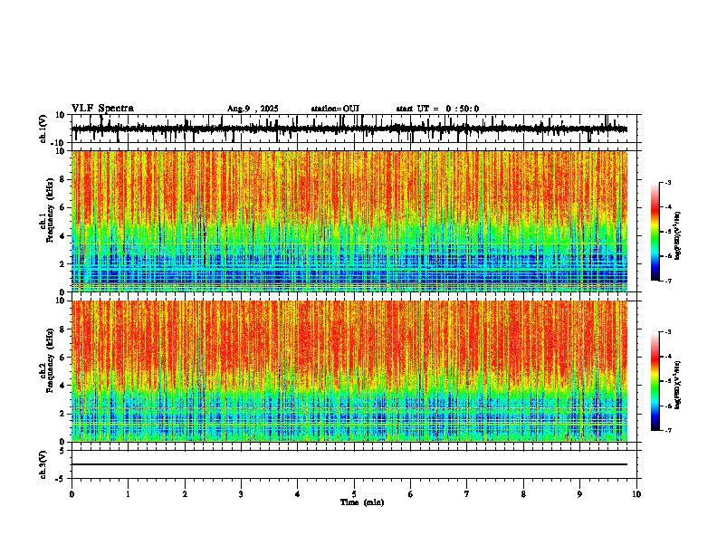Image resolution: width=717 pixels, height=554 pixels.
Task: Click the "ch.1(V)" waveform axis label
Action: pyautogui.click(x=43, y=129)
